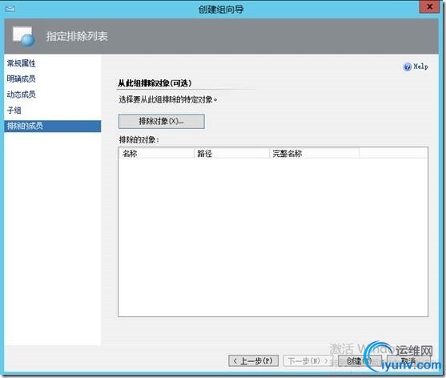Screen dimensions: 446x378
Task: Sort by the 完整名称 column header
Action: [314, 154]
